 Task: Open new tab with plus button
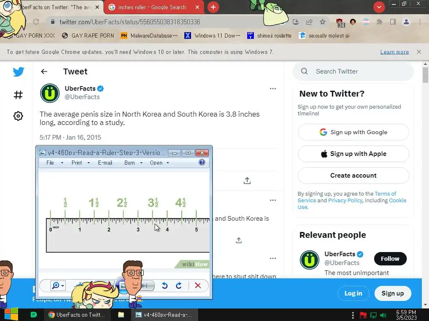pos(213,7)
